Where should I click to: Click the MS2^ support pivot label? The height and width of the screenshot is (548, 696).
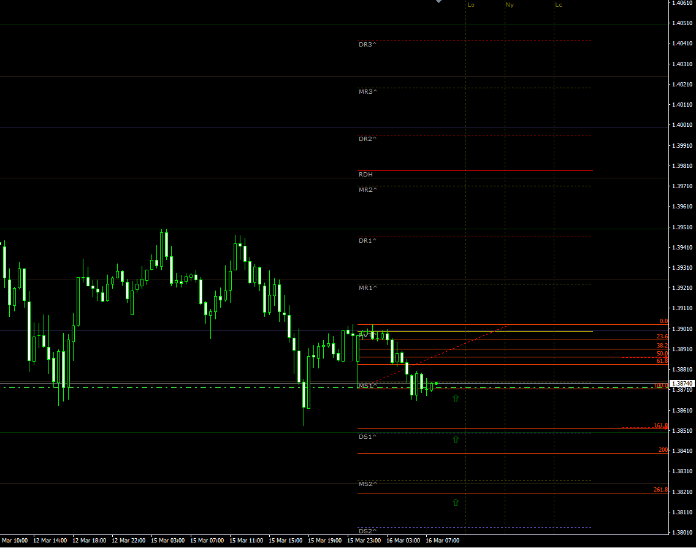coord(368,483)
